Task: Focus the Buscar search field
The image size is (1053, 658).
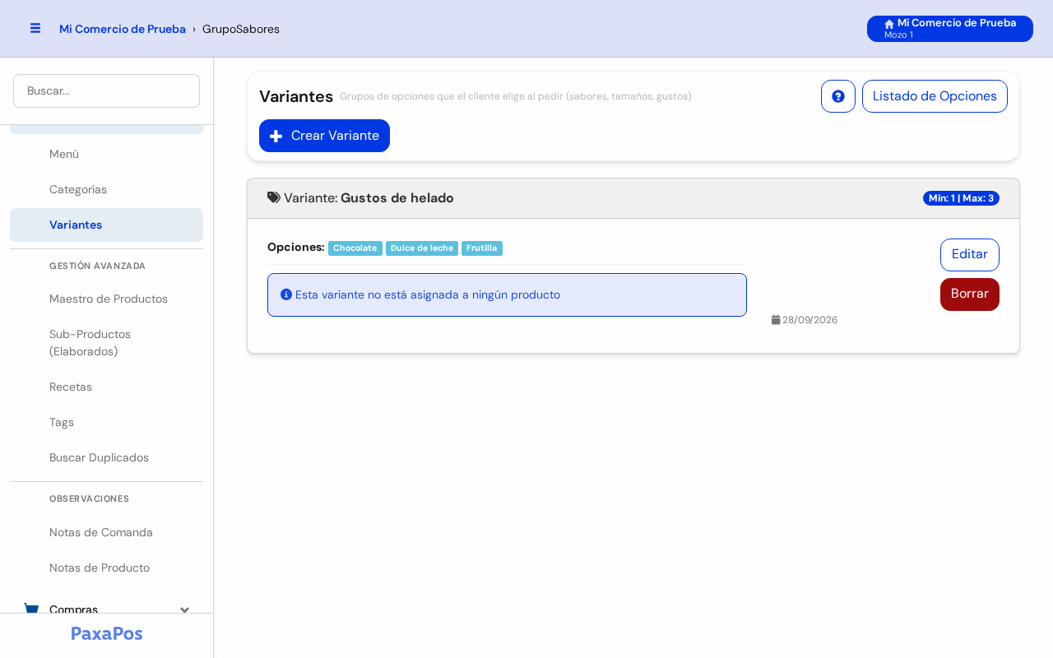Action: (x=106, y=90)
